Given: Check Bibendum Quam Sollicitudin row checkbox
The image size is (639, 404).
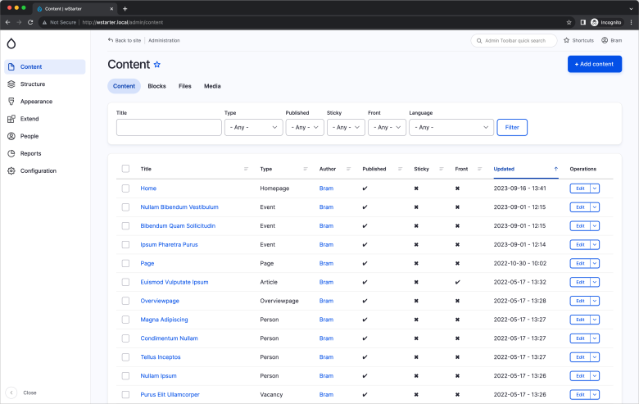Looking at the screenshot, I should click(125, 226).
